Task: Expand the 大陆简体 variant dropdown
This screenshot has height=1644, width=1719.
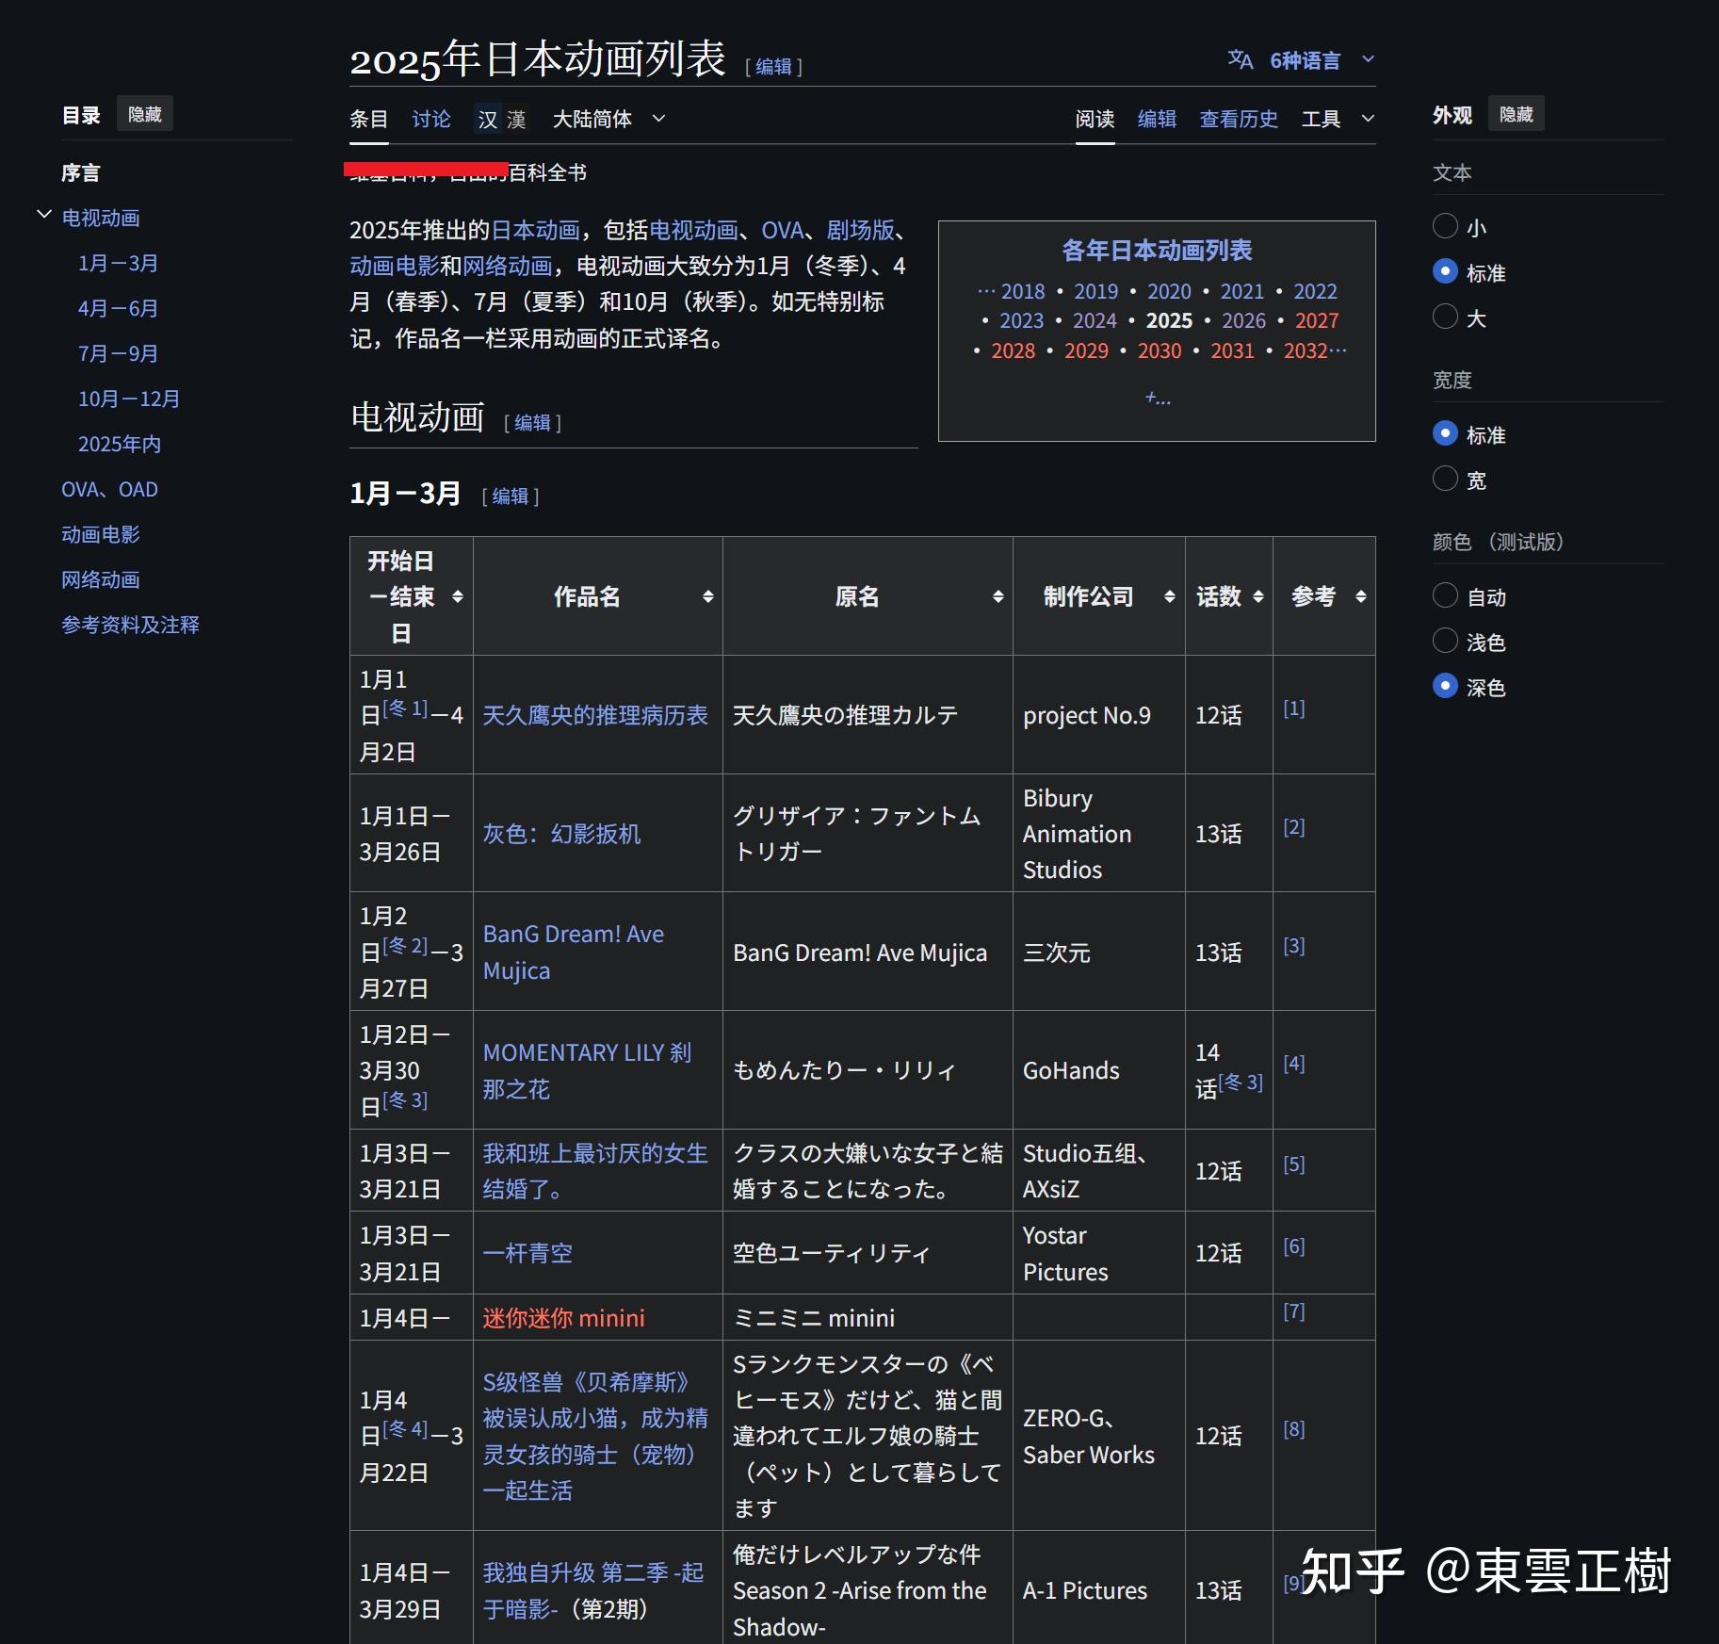Action: tap(609, 119)
